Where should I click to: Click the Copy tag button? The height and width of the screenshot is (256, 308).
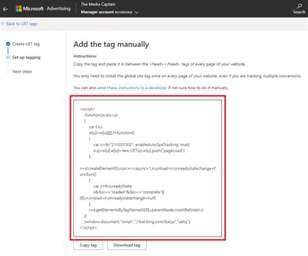[88, 245]
